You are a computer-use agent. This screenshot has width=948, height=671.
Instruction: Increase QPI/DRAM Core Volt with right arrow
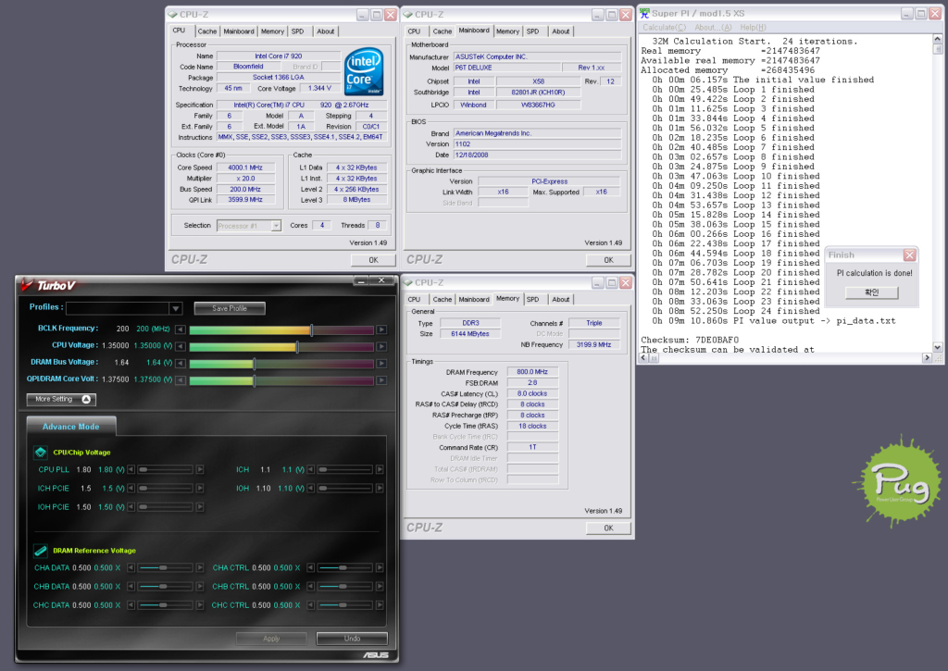[381, 380]
